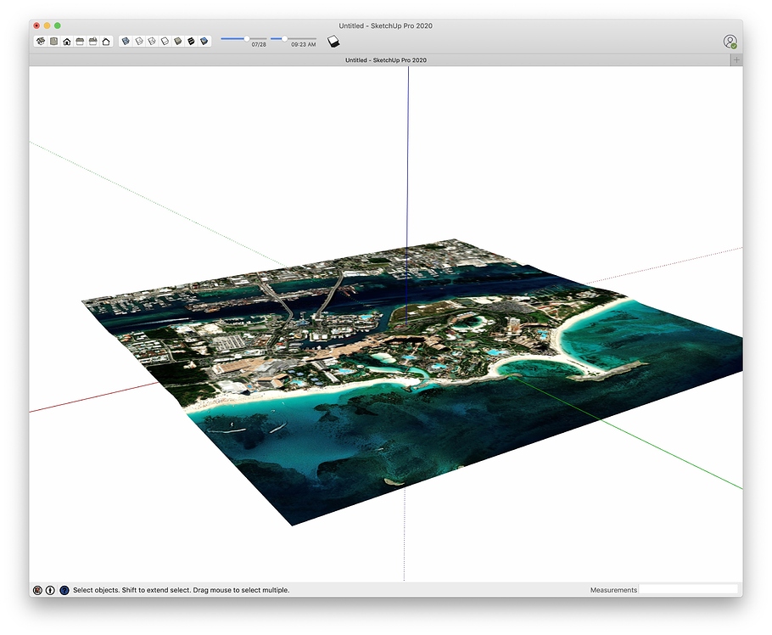The width and height of the screenshot is (772, 635).
Task: Select the Iso view camera icon
Action: point(40,40)
